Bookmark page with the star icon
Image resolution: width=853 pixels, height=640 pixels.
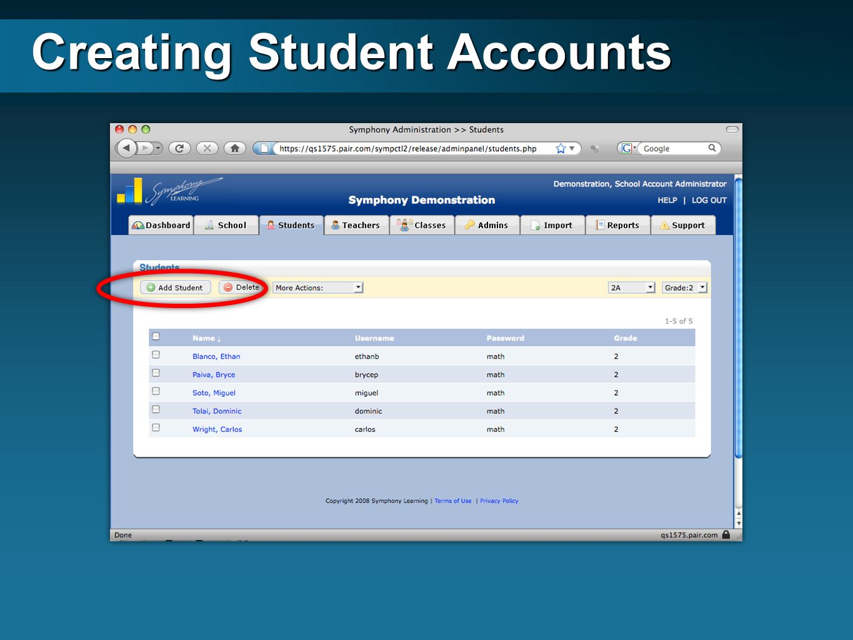tap(561, 148)
